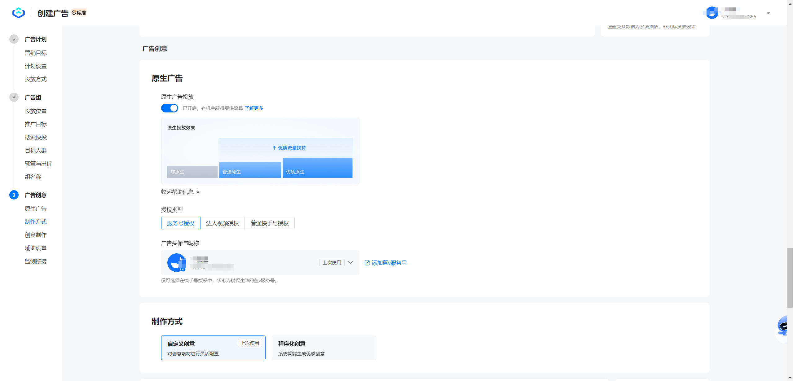793x381 pixels.
Task: Click the 普通原生 bar in effect chart
Action: coord(250,170)
